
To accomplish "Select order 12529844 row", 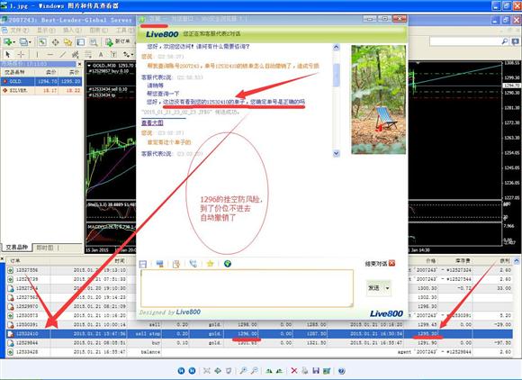I will tap(259, 342).
